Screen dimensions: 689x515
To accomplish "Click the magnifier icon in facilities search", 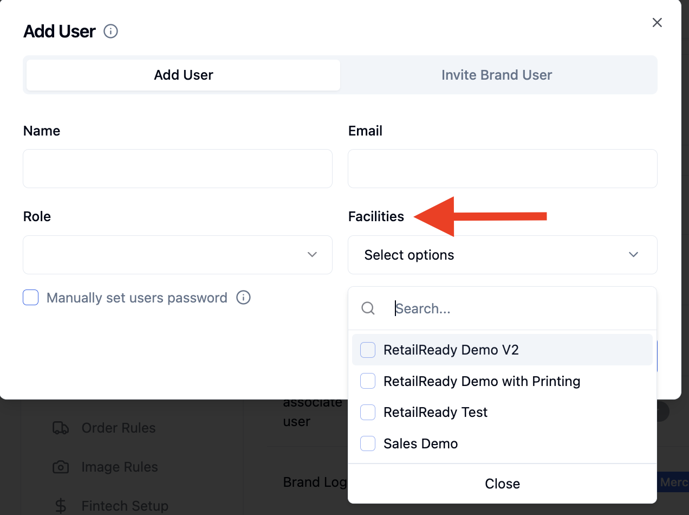I will pyautogui.click(x=368, y=308).
